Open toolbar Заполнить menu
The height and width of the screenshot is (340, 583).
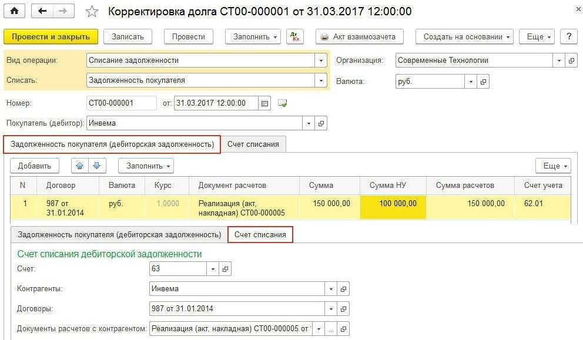point(253,37)
